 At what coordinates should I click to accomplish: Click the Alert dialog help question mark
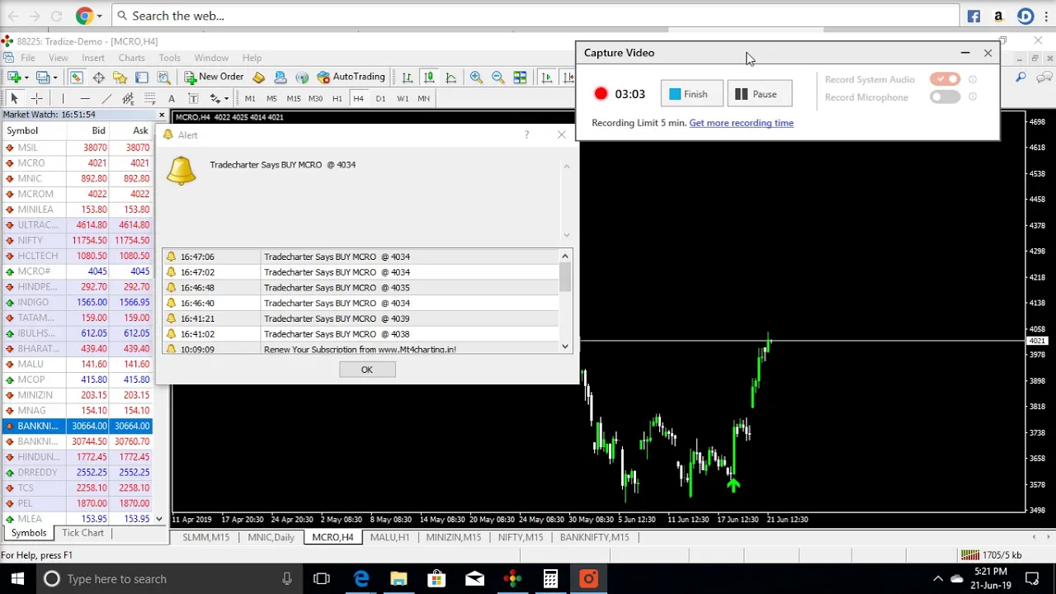pos(526,134)
